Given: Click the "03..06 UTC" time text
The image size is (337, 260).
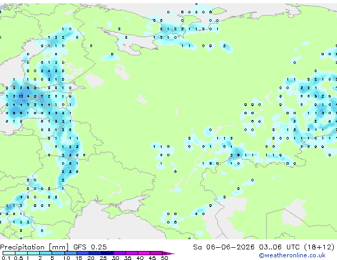Looking at the screenshot, I should pos(279,247).
